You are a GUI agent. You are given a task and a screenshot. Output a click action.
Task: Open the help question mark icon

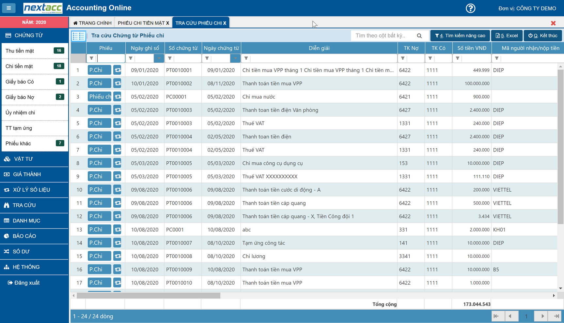pos(470,8)
